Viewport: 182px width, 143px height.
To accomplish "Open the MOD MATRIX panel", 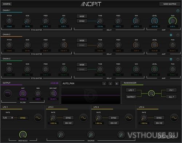I will [170, 4].
